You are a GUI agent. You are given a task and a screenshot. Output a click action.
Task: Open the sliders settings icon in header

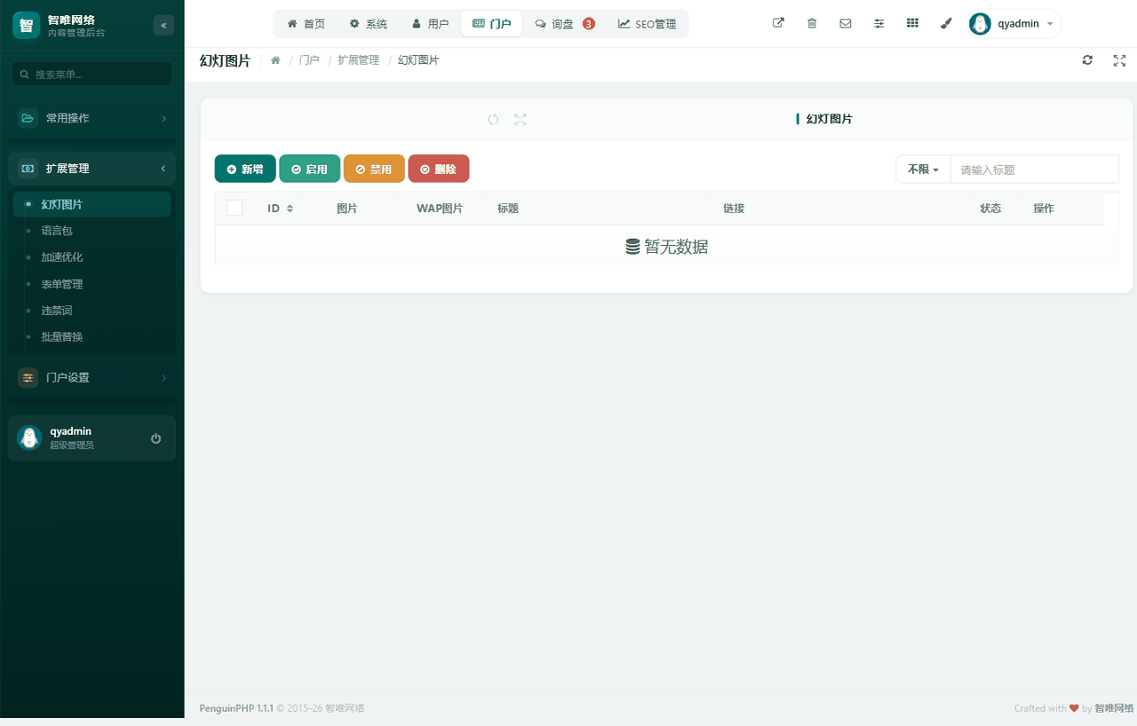(x=879, y=24)
